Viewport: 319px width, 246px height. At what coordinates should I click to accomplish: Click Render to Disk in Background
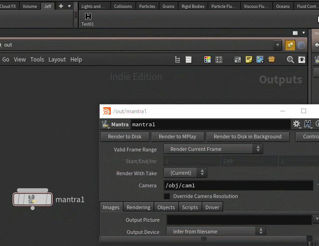point(248,137)
